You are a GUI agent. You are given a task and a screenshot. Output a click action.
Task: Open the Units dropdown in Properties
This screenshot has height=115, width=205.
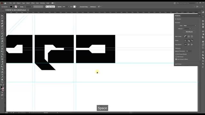pyautogui.click(x=190, y=26)
